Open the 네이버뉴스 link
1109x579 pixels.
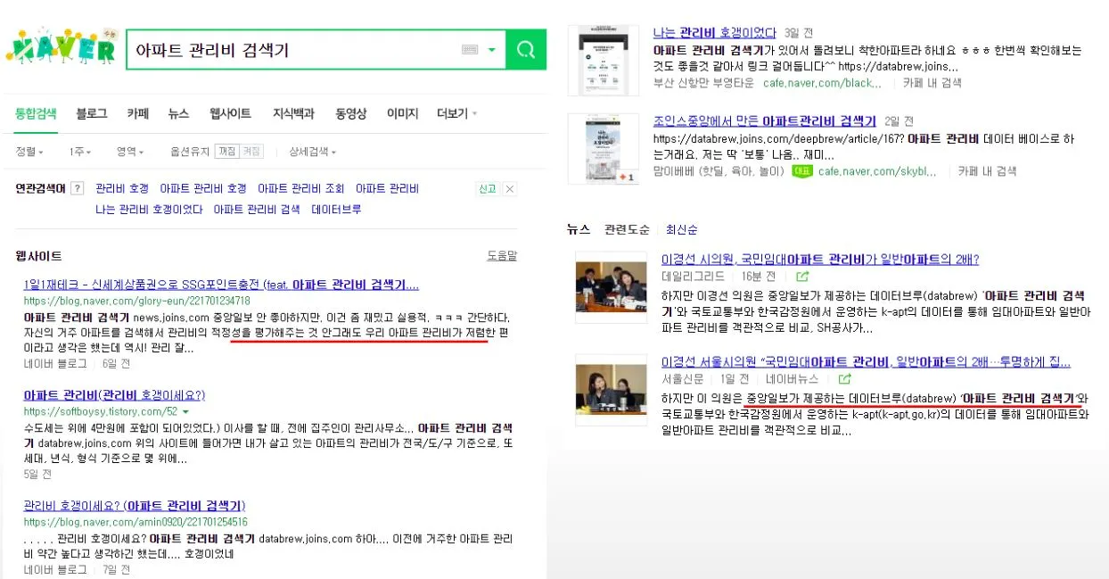click(792, 379)
